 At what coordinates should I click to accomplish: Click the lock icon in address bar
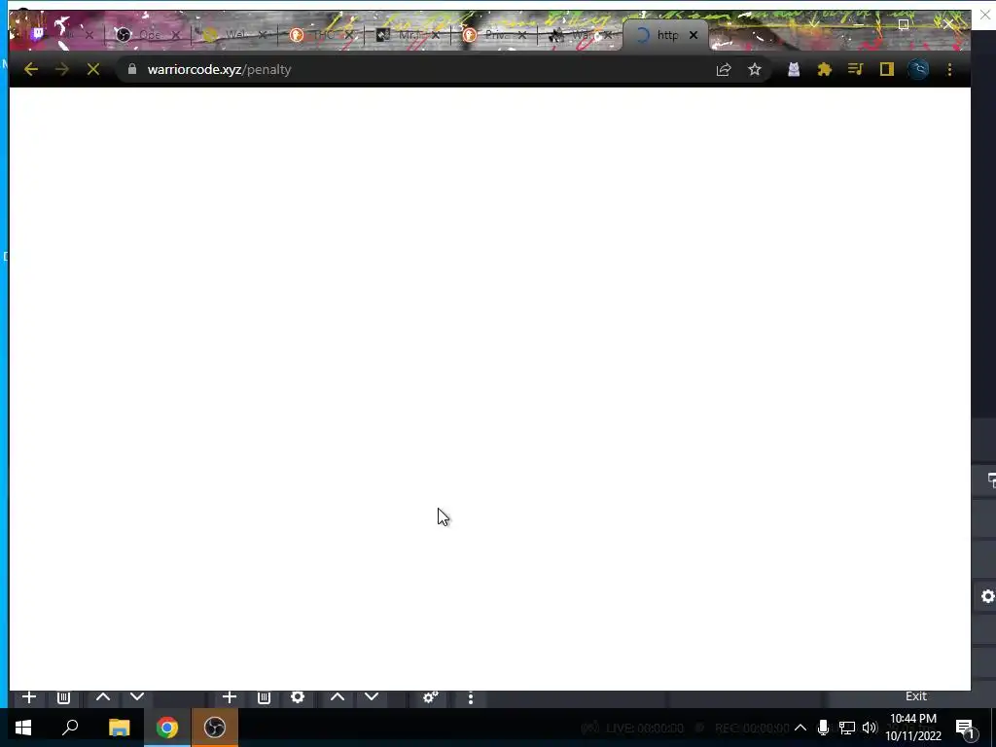tap(132, 69)
